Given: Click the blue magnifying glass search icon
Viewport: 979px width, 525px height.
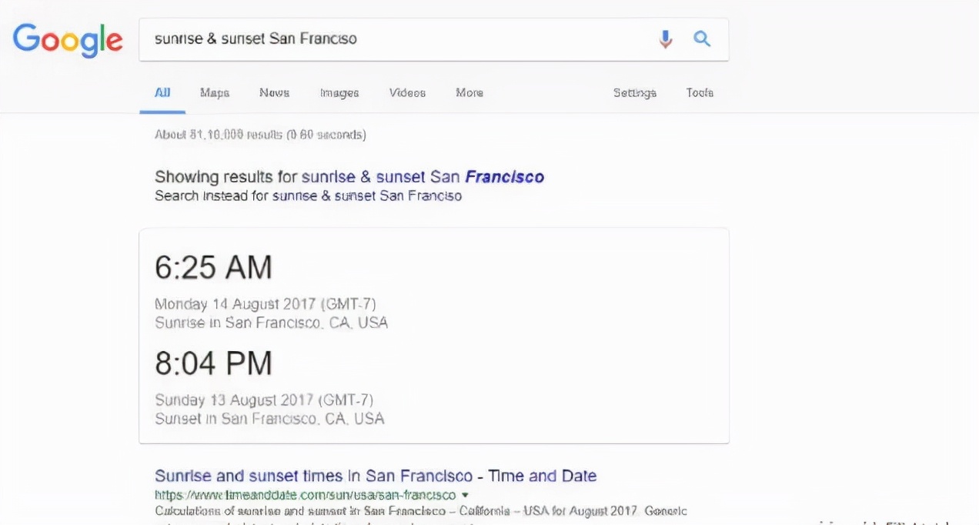Looking at the screenshot, I should (702, 38).
